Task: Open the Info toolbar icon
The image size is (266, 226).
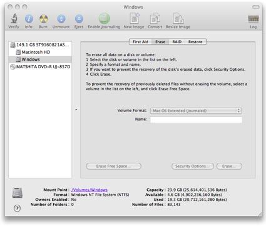Action: tap(29, 19)
